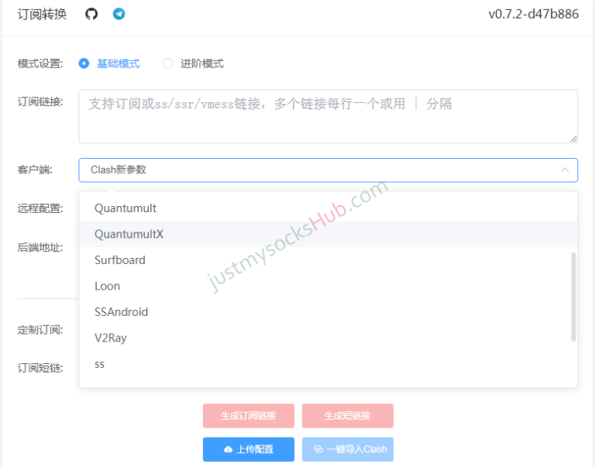Image resolution: width=595 pixels, height=467 pixels.
Task: Focus the 订阅链接 text area
Action: tap(328, 116)
